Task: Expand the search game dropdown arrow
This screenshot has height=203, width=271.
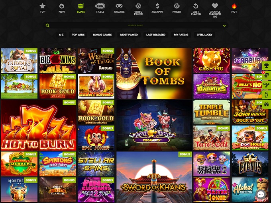Action: tap(224, 26)
